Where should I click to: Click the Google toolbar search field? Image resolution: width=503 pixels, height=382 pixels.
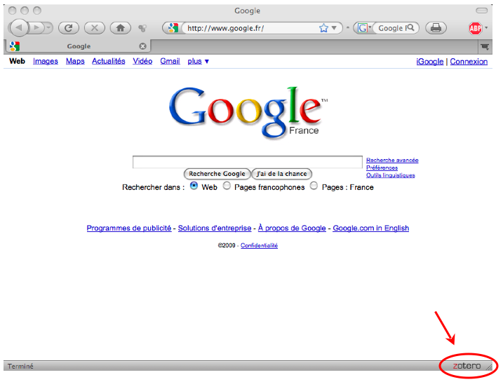(391, 28)
